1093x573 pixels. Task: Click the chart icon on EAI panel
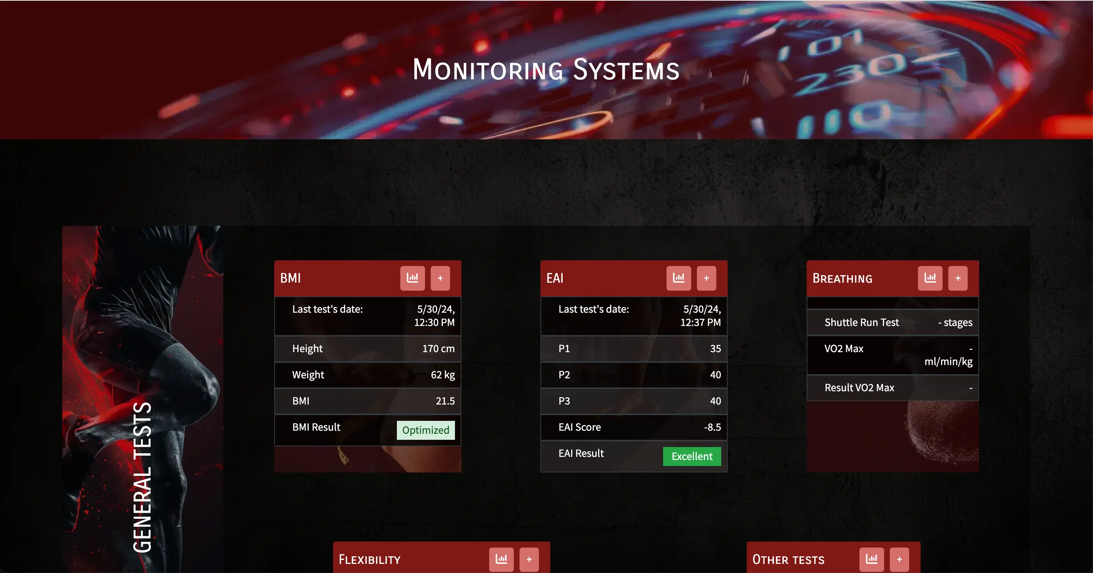(678, 277)
